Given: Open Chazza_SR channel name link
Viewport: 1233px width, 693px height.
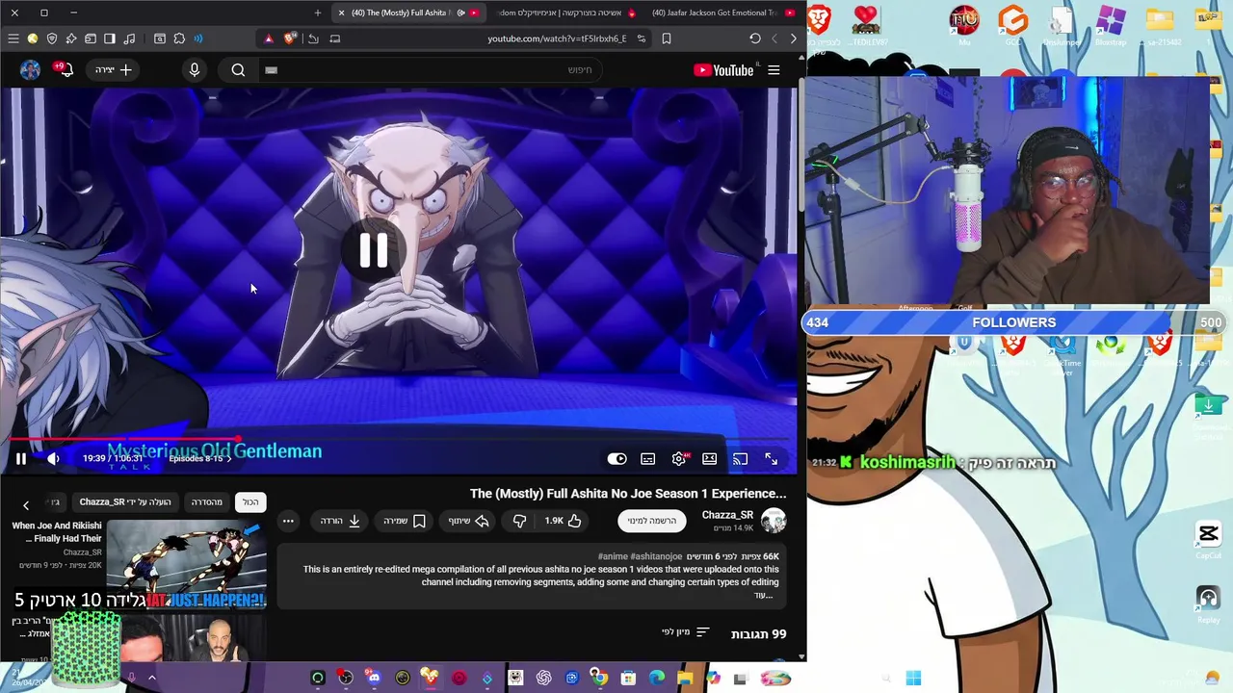Looking at the screenshot, I should click(x=727, y=515).
